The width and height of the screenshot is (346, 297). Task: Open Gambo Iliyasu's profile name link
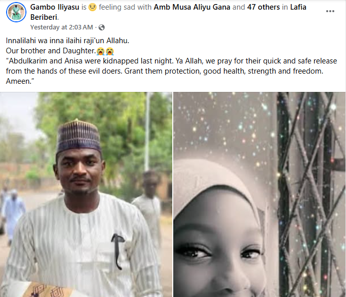tap(54, 8)
